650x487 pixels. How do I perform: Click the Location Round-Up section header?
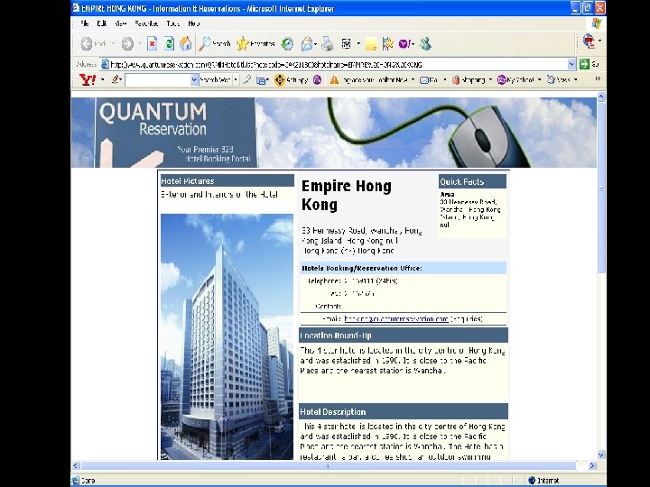pos(404,335)
